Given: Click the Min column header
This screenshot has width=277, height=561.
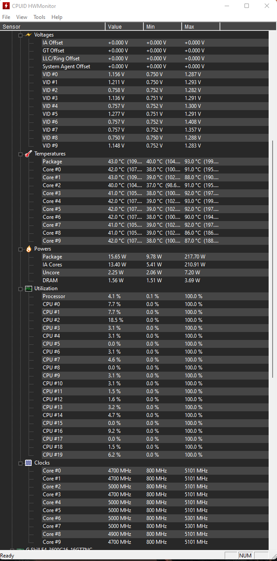Looking at the screenshot, I should pos(163,26).
